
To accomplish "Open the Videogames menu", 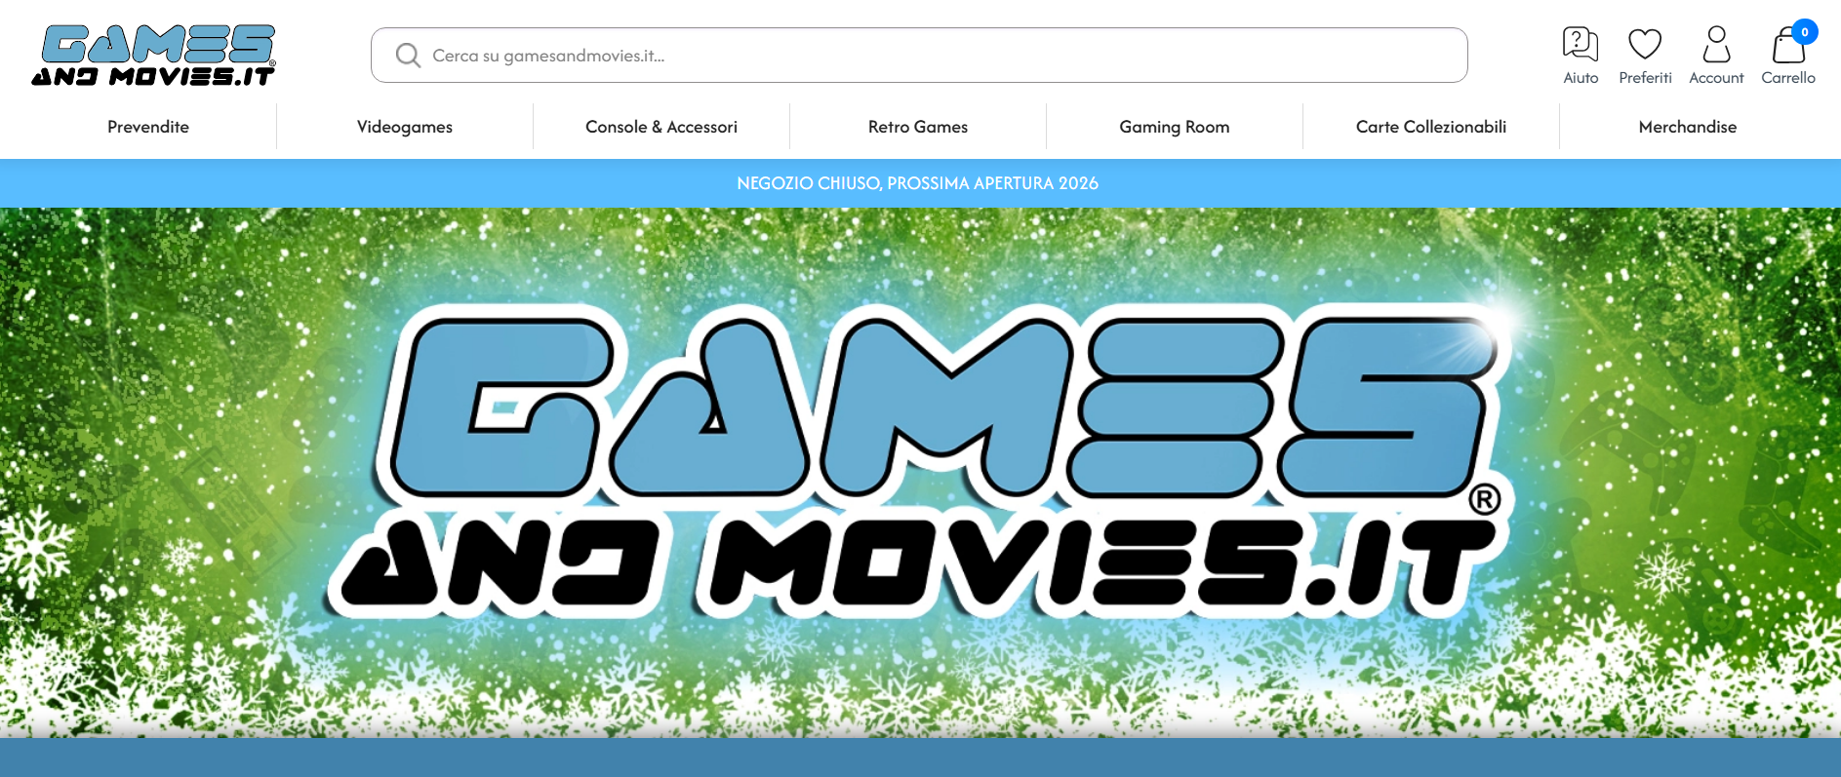I will point(405,127).
